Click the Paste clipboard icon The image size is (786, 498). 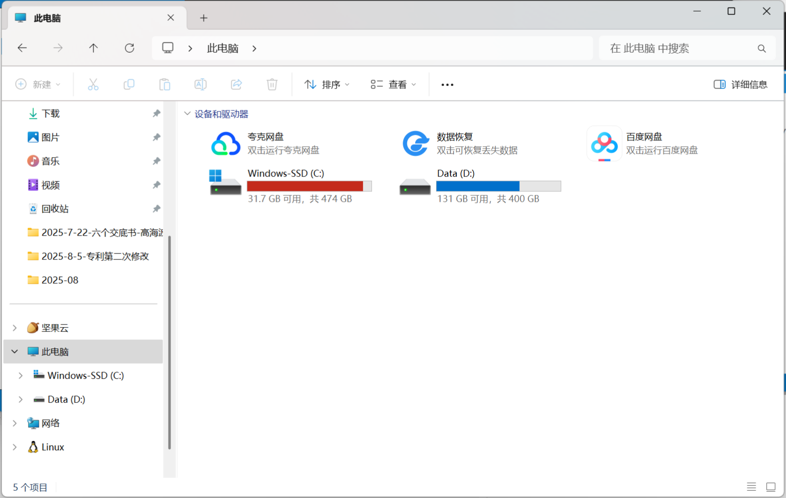coord(165,84)
